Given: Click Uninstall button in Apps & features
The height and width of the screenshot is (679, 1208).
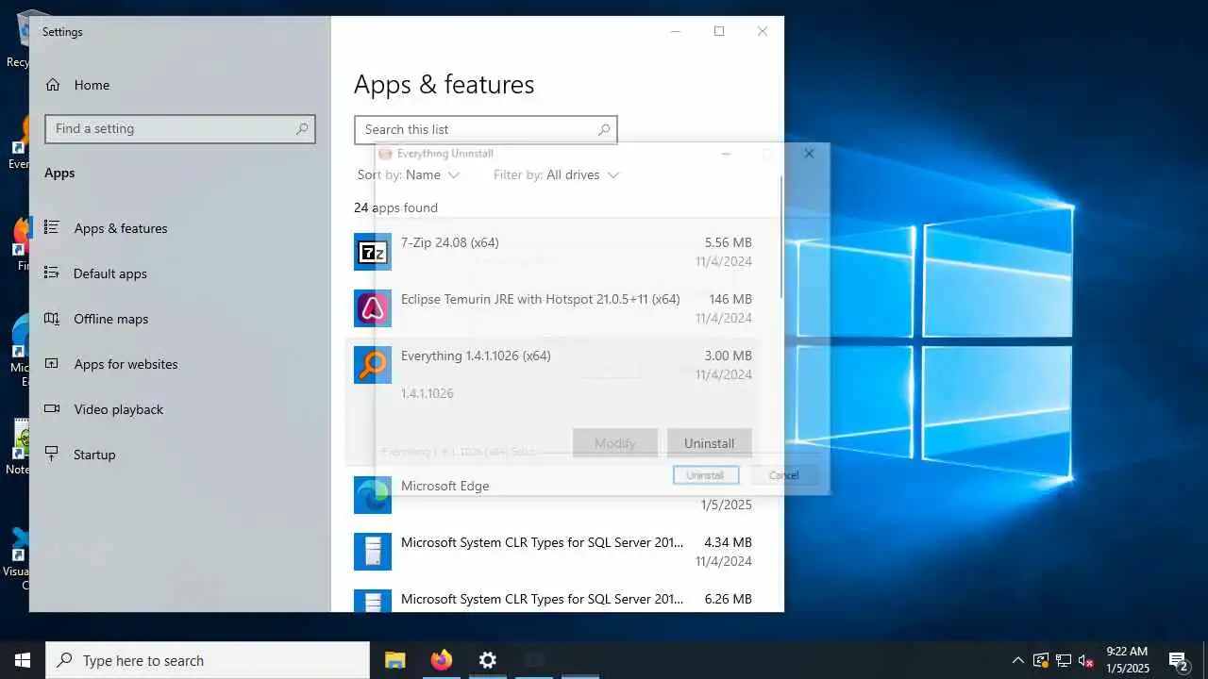Looking at the screenshot, I should [709, 443].
